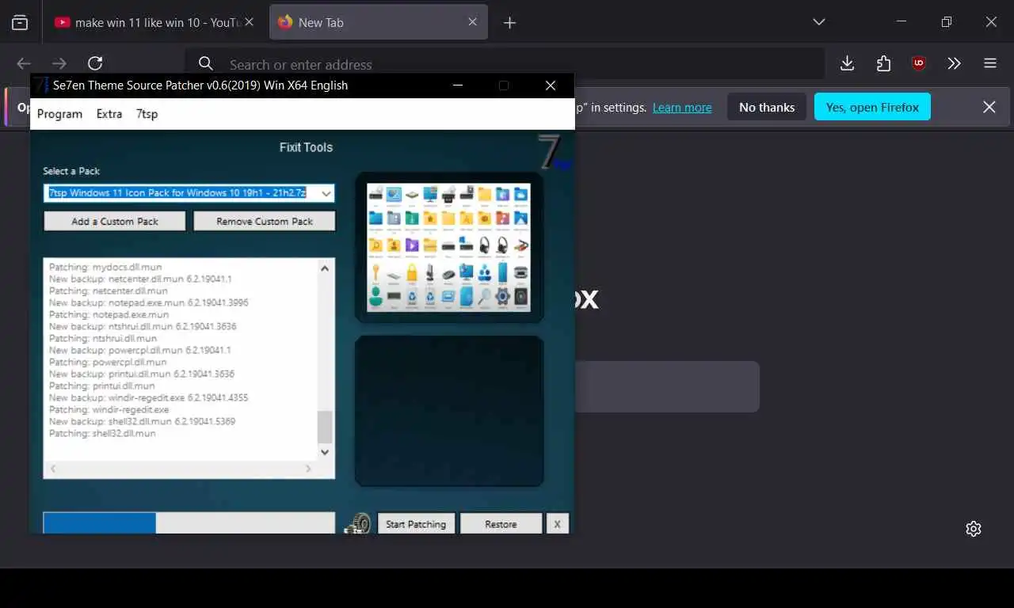1014x608 pixels.
Task: Click log line 'Patching: shell32.dll.mun'
Action: coord(102,433)
